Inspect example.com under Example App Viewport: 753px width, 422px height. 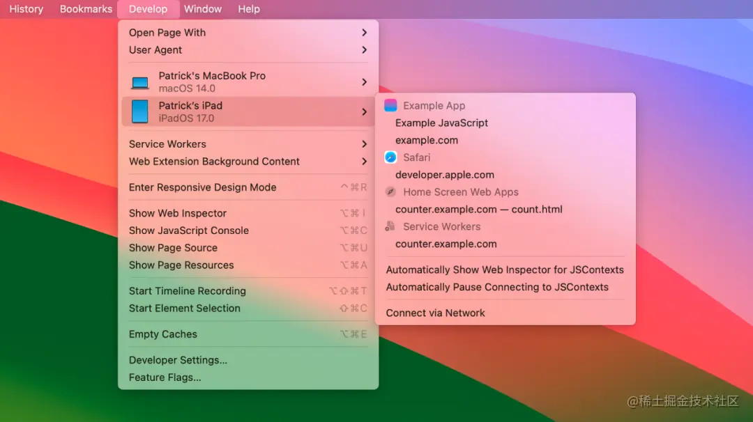click(505, 140)
